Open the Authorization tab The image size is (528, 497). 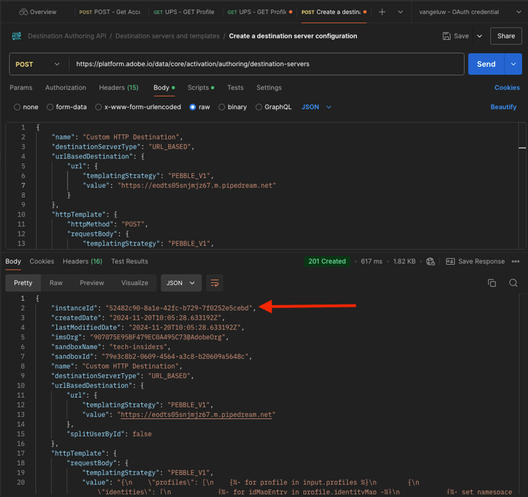pyautogui.click(x=65, y=87)
